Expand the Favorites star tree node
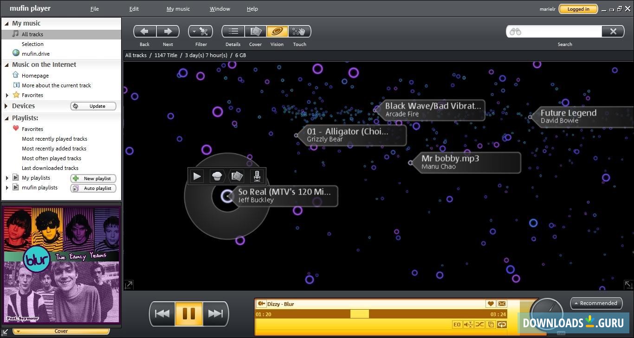634x338 pixels. click(x=7, y=95)
